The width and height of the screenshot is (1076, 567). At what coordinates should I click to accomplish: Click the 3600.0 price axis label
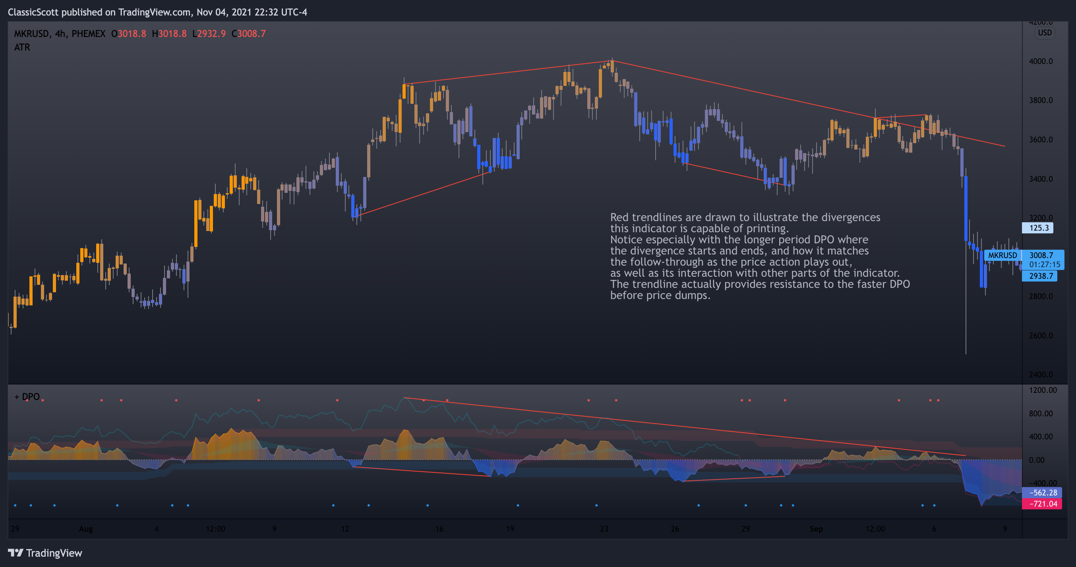click(1041, 140)
